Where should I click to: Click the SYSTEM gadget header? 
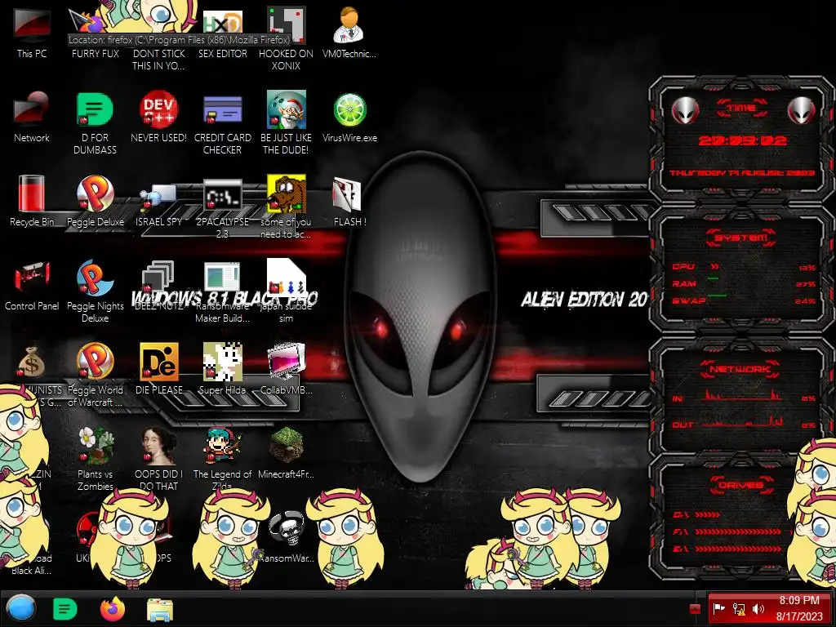click(741, 238)
